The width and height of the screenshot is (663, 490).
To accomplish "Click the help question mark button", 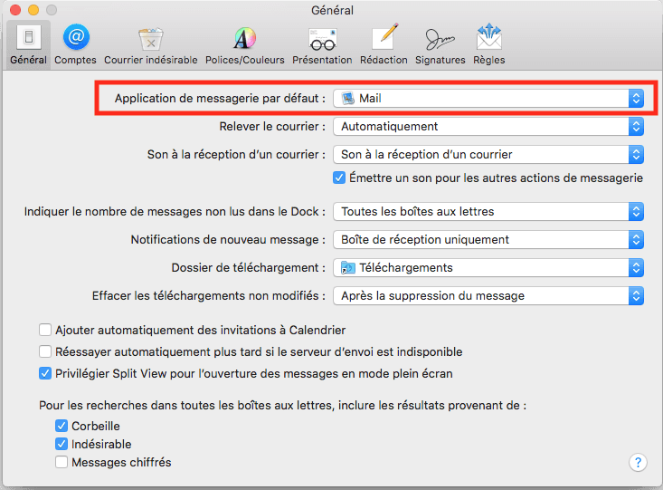I will [638, 463].
